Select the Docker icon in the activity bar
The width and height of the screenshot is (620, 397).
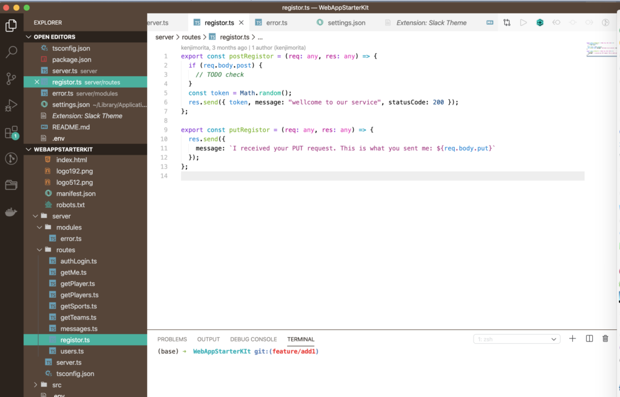pyautogui.click(x=10, y=211)
